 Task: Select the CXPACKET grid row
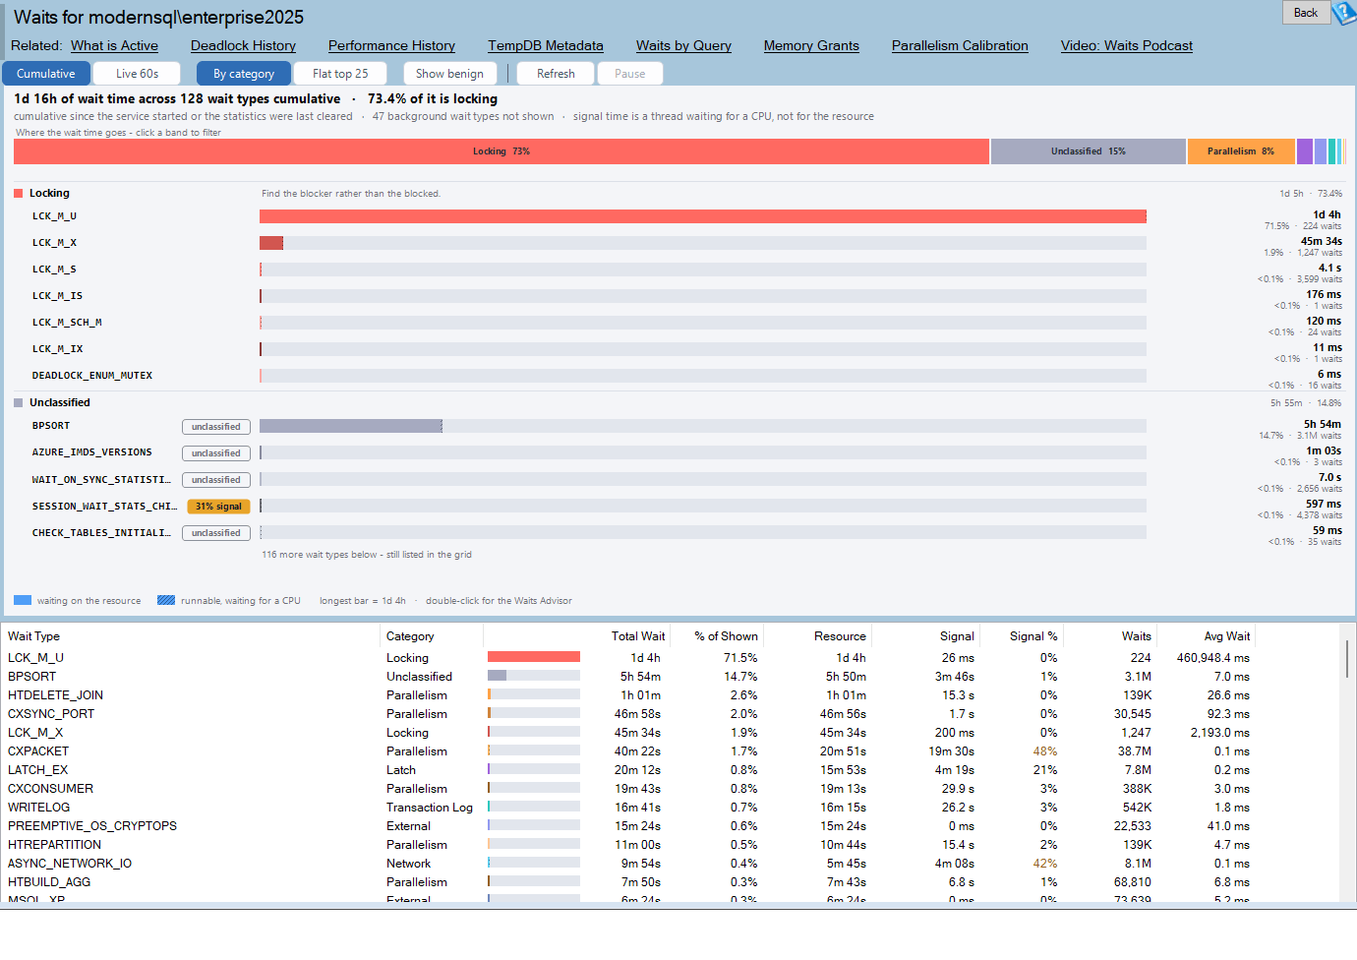coord(629,751)
